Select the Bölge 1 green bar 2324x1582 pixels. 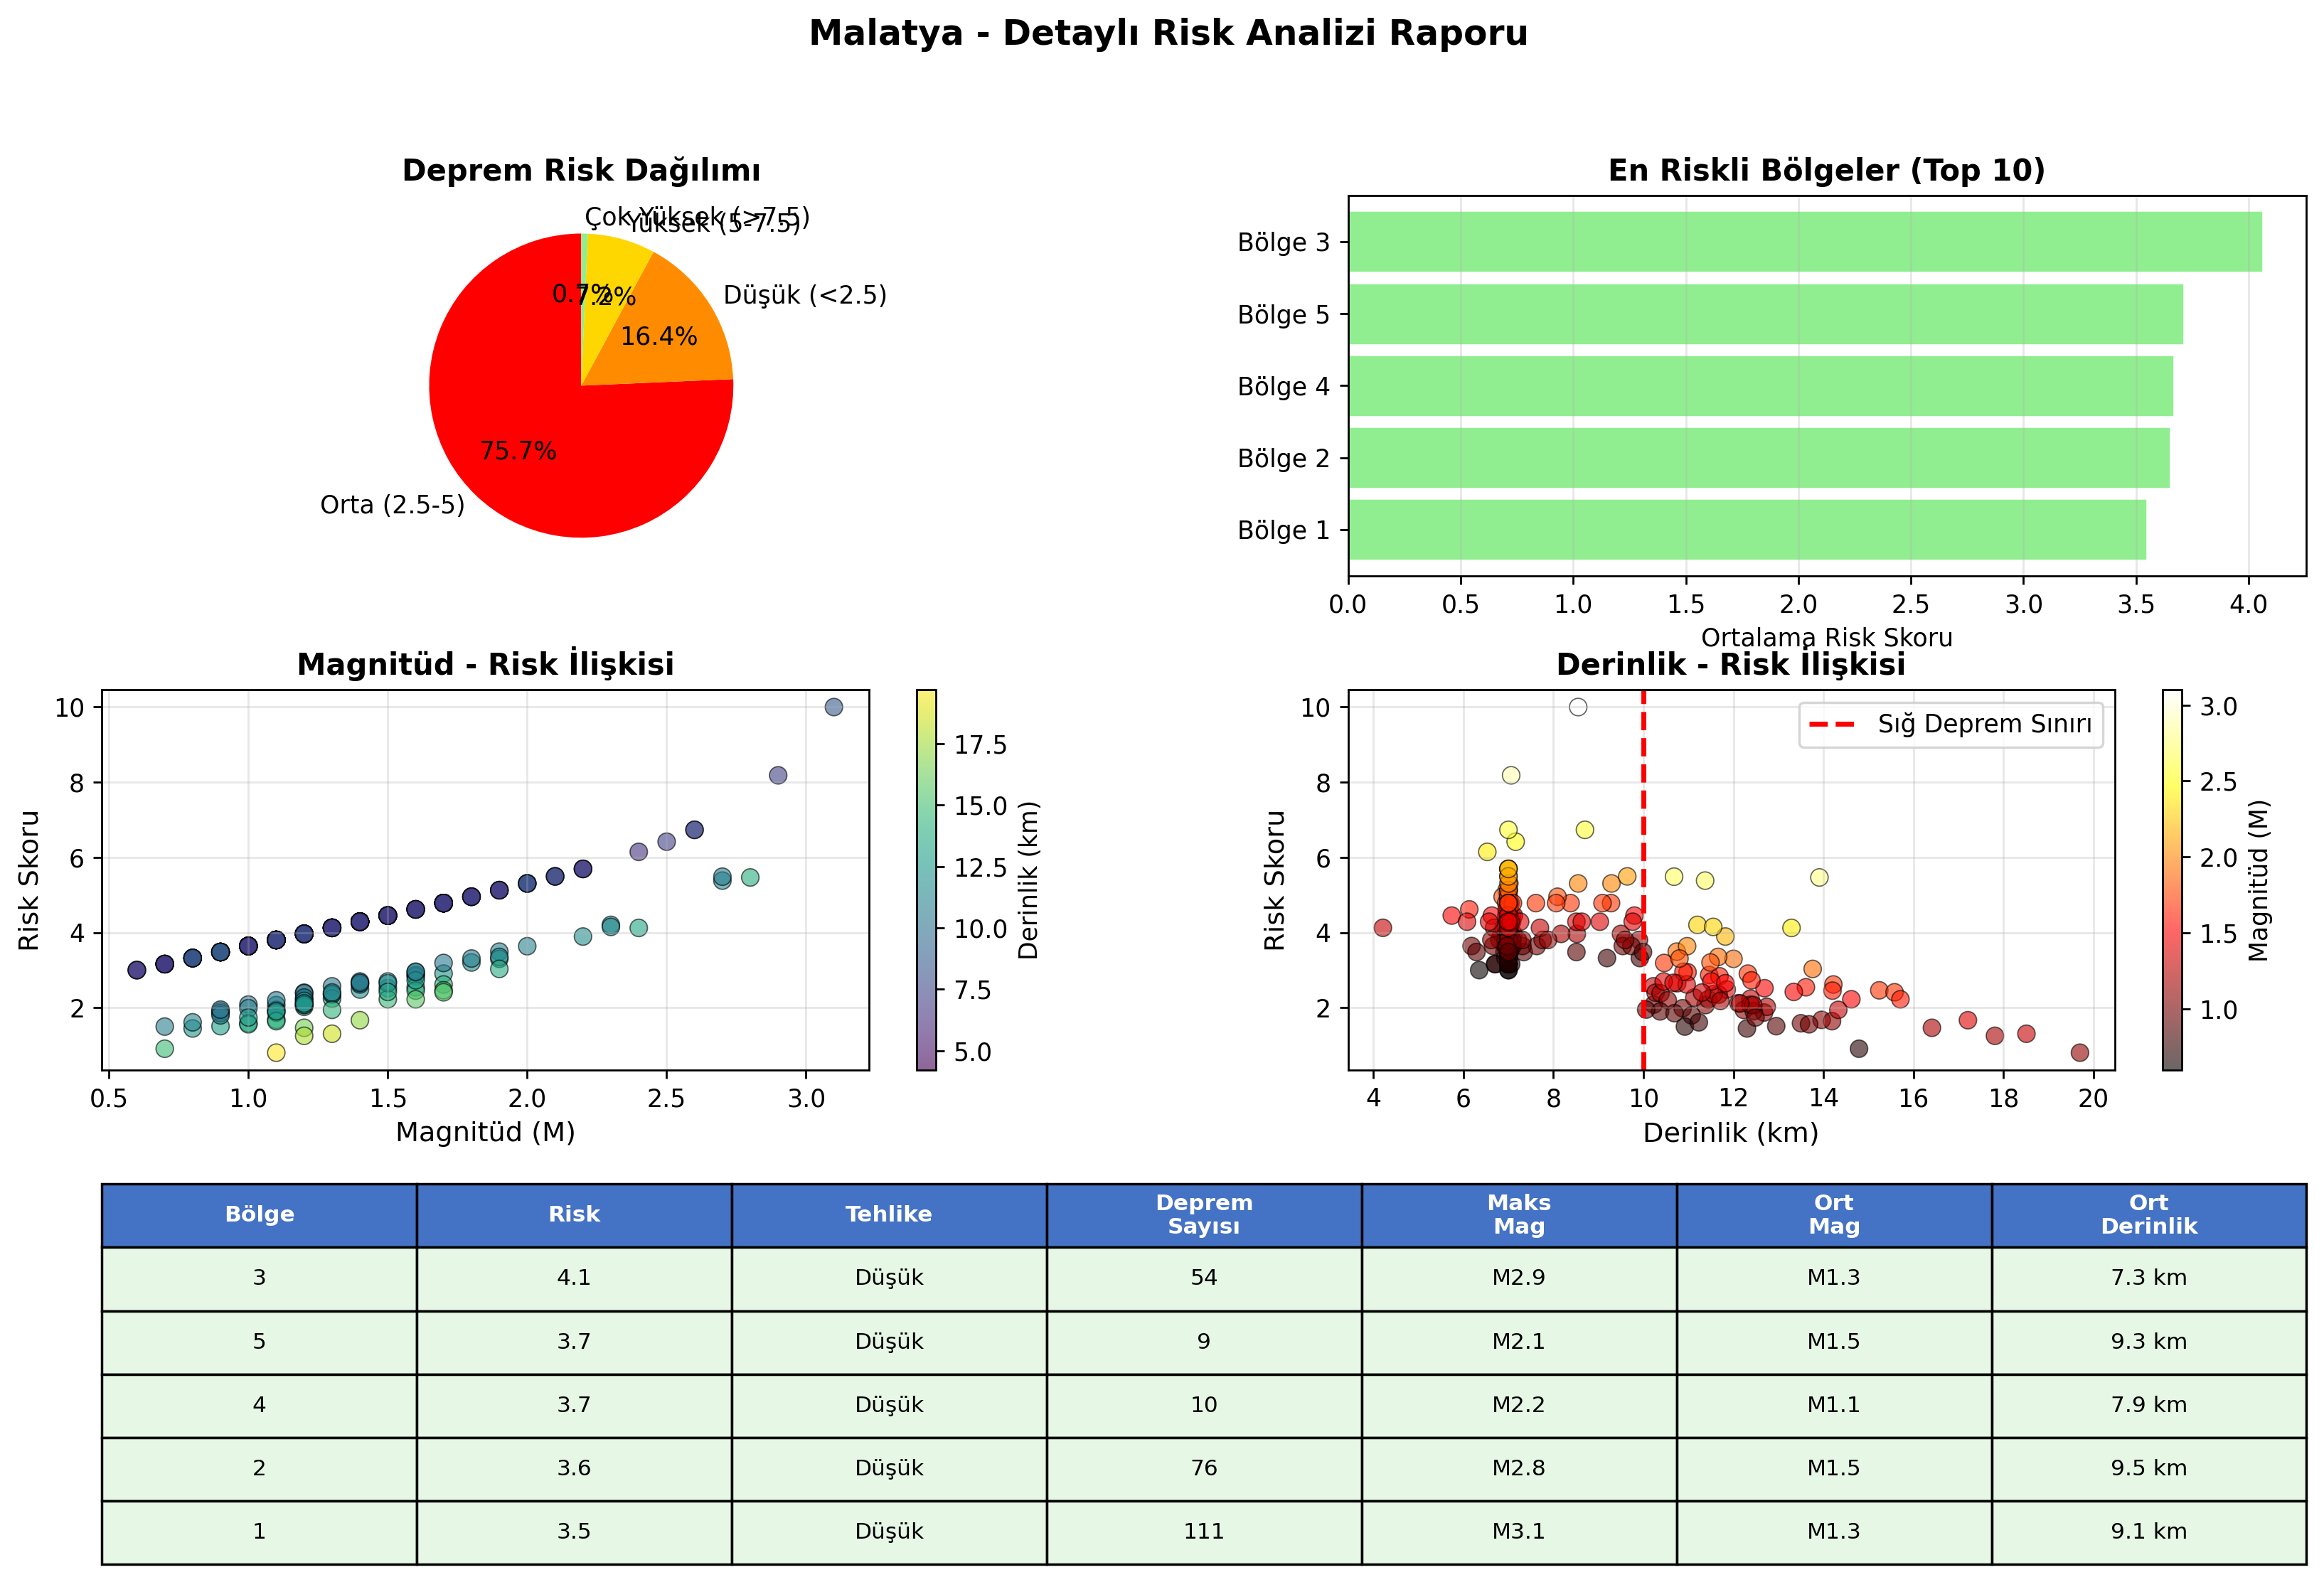click(x=1747, y=530)
